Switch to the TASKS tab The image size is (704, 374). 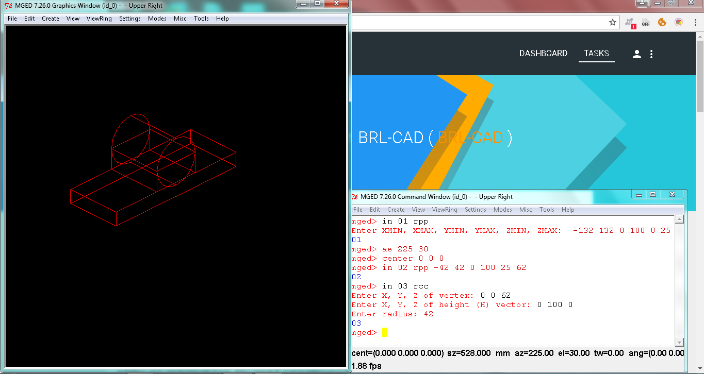coord(596,54)
